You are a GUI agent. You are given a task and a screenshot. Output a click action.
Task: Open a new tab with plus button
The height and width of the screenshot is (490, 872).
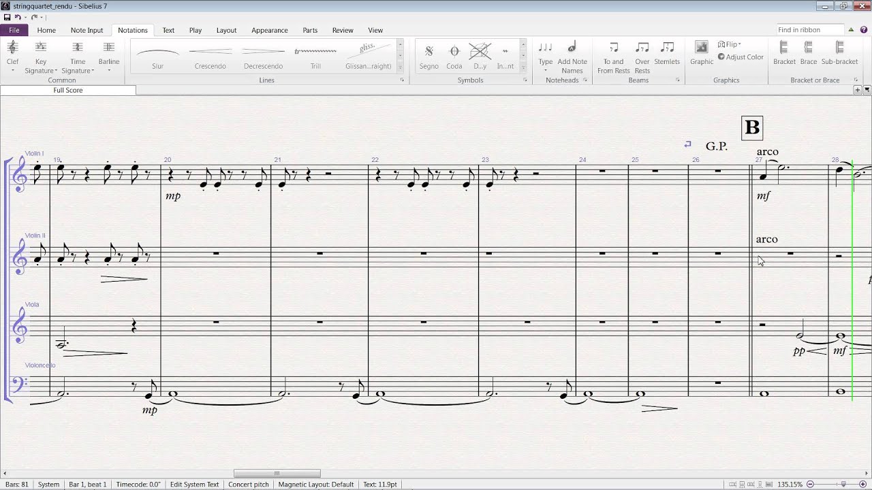click(858, 90)
